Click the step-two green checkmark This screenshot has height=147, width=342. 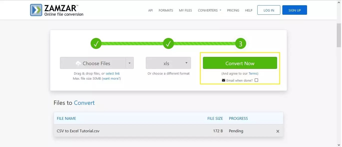(x=168, y=43)
